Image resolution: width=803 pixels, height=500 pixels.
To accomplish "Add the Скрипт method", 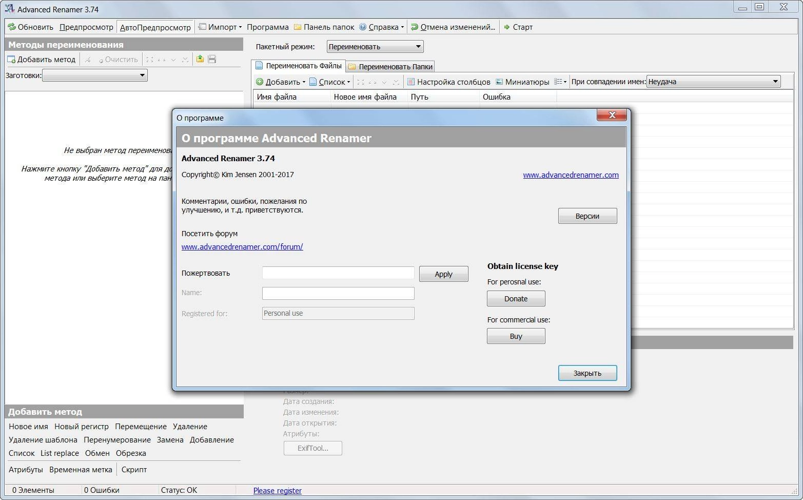I will point(134,470).
